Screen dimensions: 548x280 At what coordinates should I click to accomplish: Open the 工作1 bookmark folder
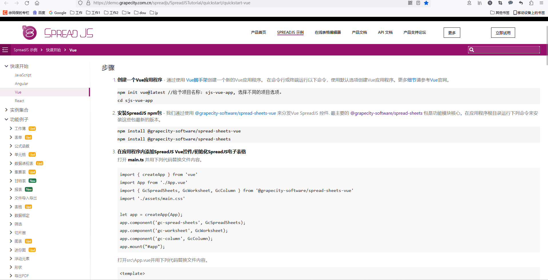point(93,13)
